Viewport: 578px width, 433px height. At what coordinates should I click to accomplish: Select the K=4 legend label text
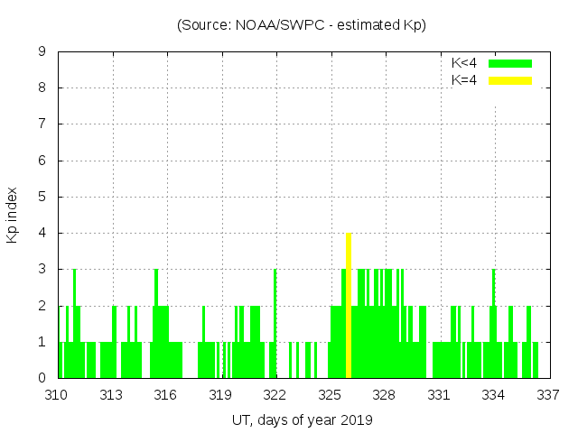(x=464, y=80)
